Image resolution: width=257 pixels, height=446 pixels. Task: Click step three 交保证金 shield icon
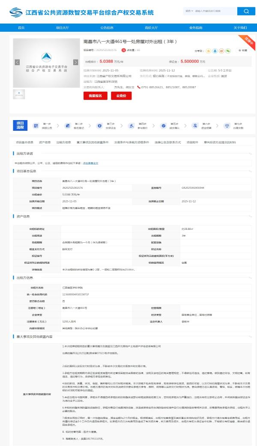(99, 126)
